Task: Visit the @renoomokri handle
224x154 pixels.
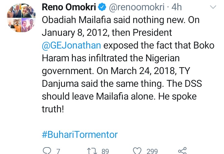Action: point(136,7)
